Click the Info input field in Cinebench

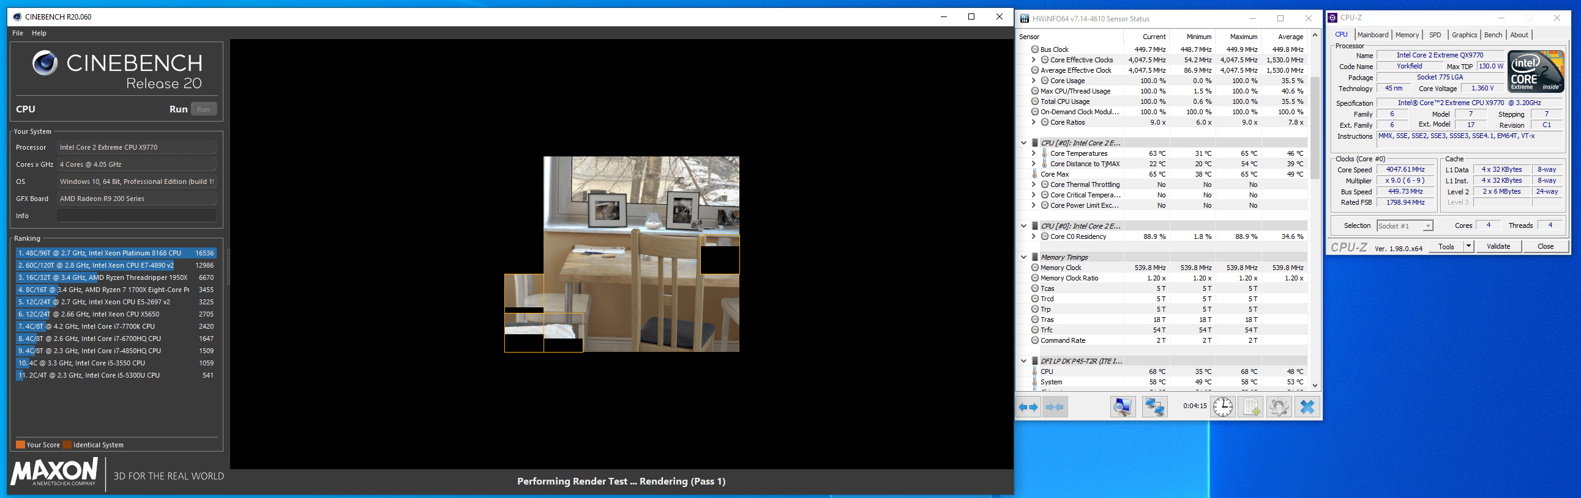click(136, 216)
